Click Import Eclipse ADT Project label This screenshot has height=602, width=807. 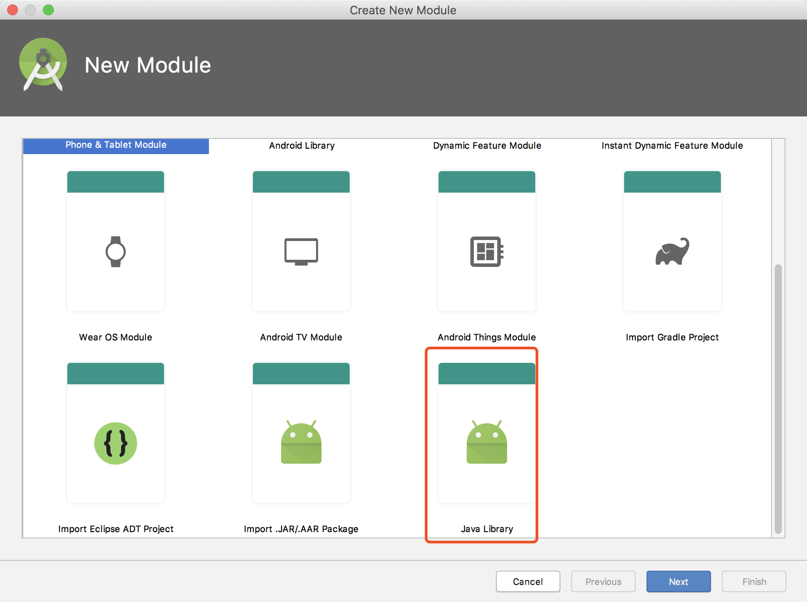click(x=116, y=529)
